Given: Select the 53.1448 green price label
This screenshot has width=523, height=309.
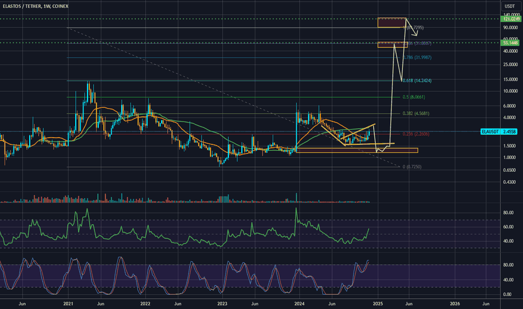Looking at the screenshot, I should click(511, 43).
